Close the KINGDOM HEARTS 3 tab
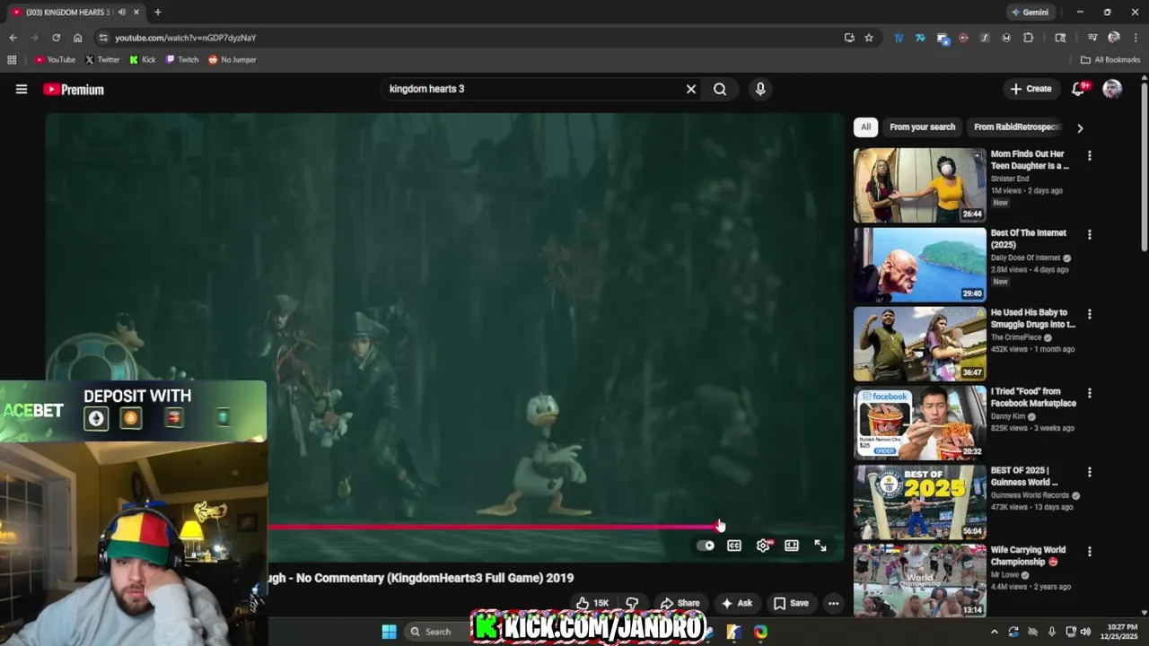The image size is (1149, 646). pos(136,12)
